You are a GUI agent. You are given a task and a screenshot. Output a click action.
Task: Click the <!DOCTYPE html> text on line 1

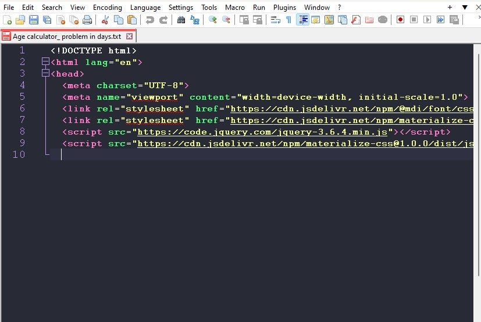tap(94, 50)
